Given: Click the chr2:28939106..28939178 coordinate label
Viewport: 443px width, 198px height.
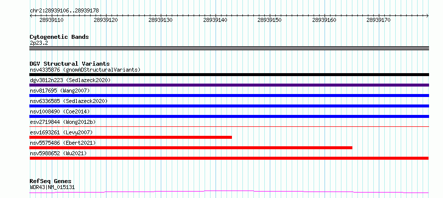Looking at the screenshot, I should click(64, 11).
